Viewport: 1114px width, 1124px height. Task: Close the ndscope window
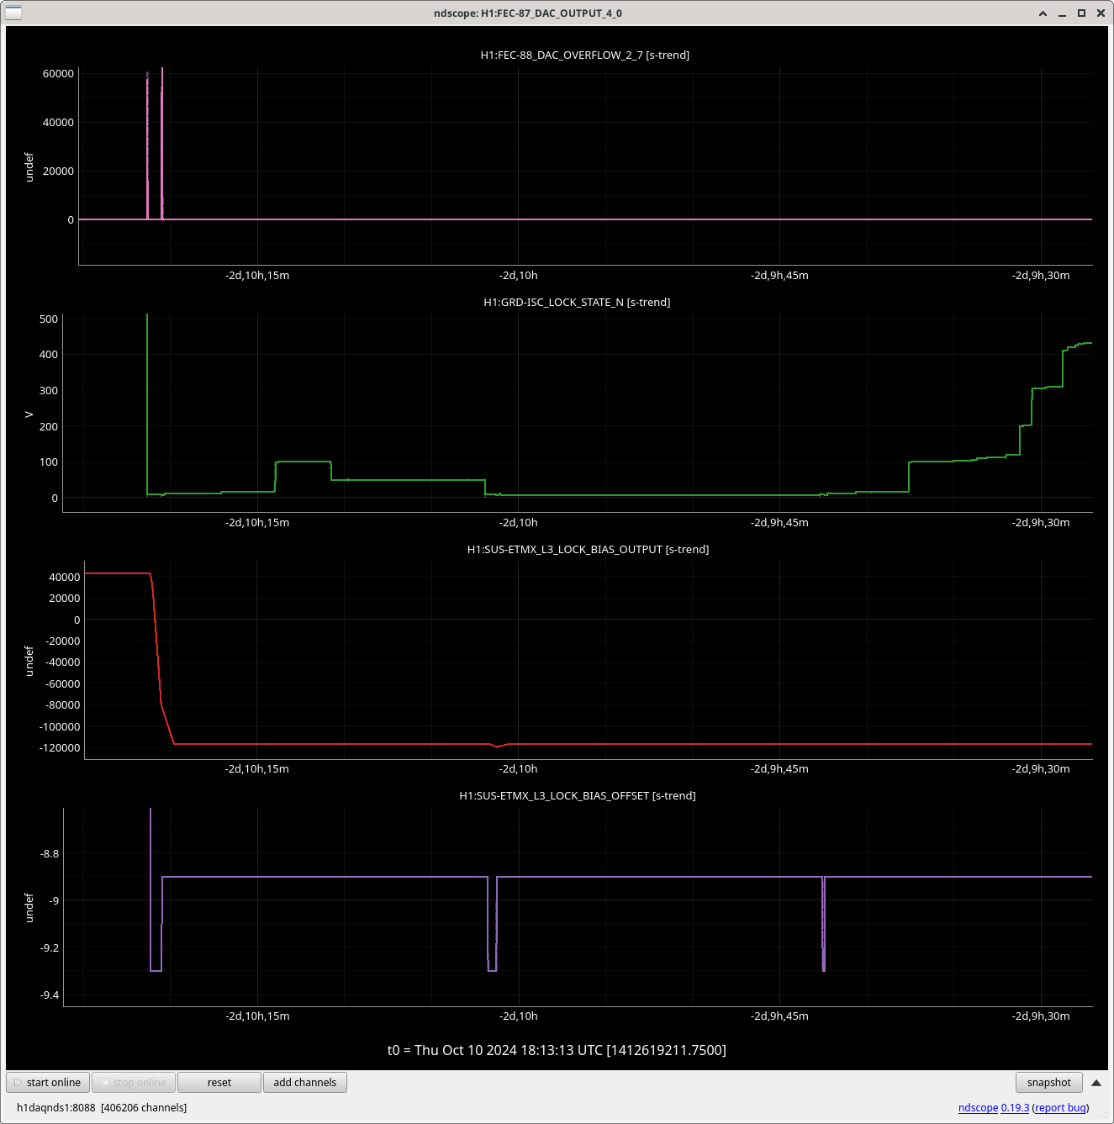(x=1101, y=13)
